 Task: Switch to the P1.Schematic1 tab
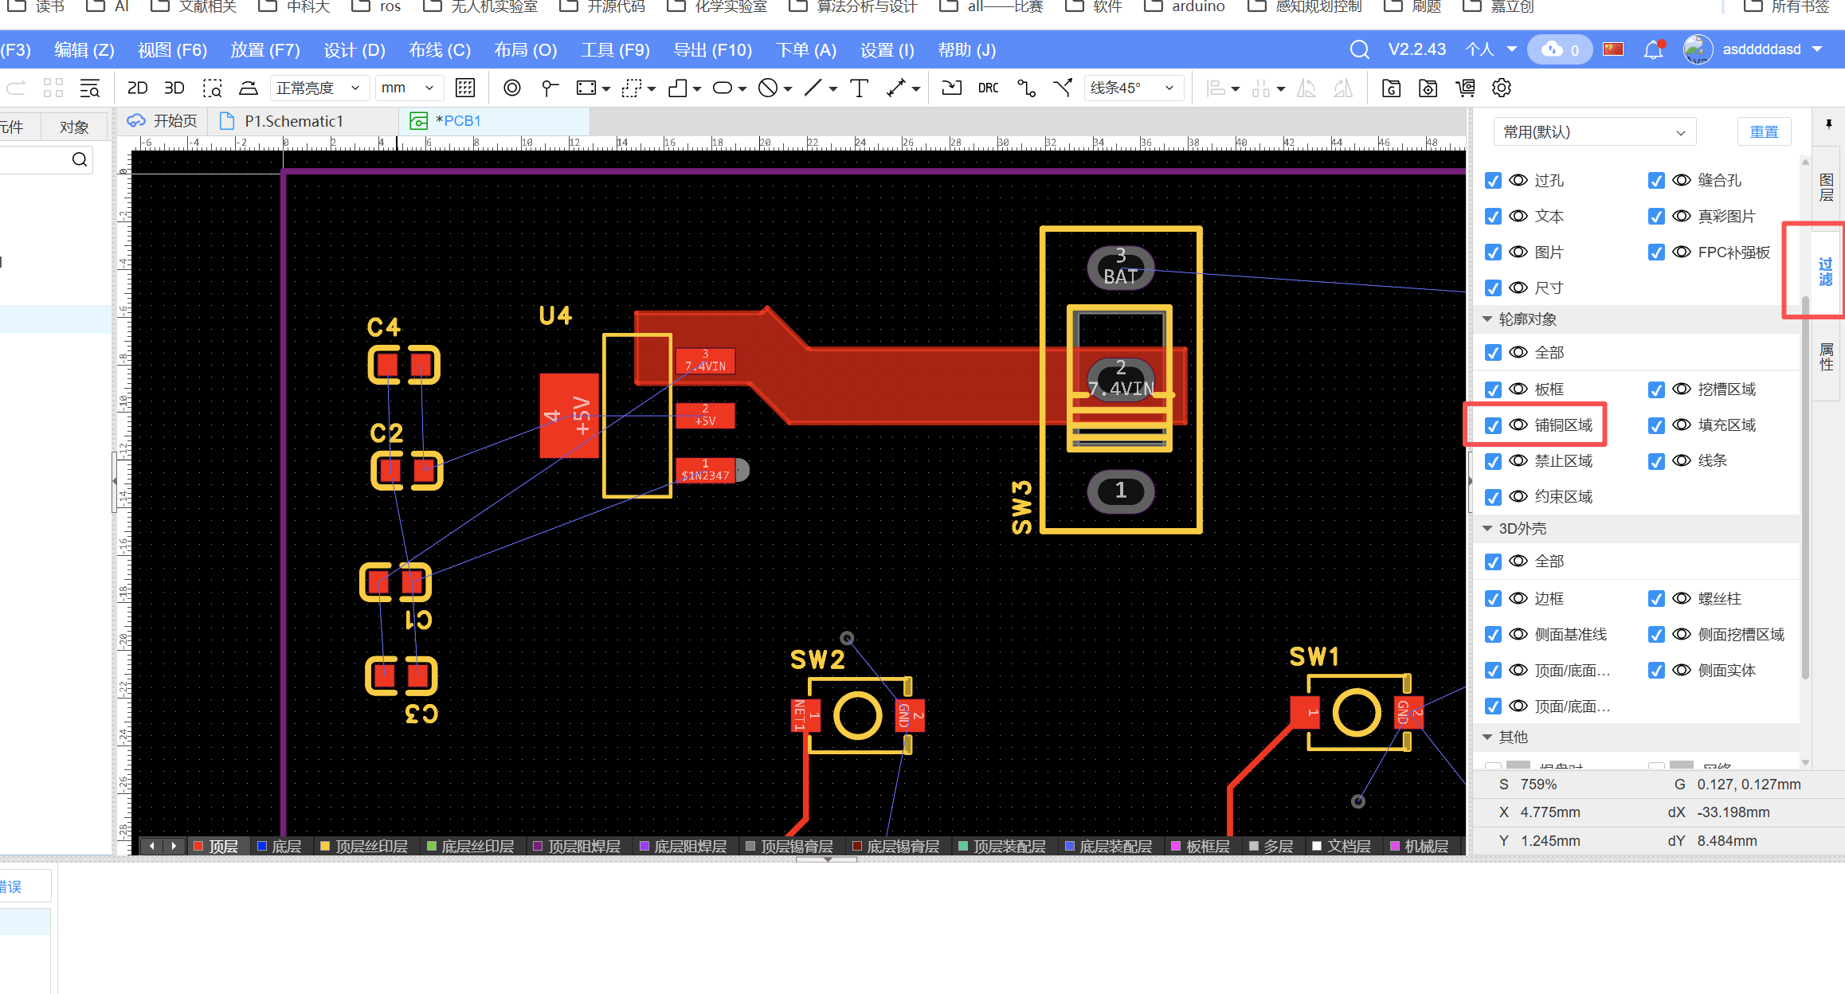click(293, 121)
